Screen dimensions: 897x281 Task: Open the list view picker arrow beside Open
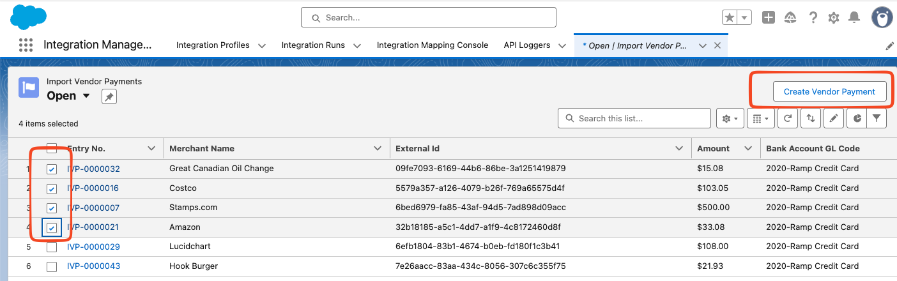pyautogui.click(x=87, y=96)
